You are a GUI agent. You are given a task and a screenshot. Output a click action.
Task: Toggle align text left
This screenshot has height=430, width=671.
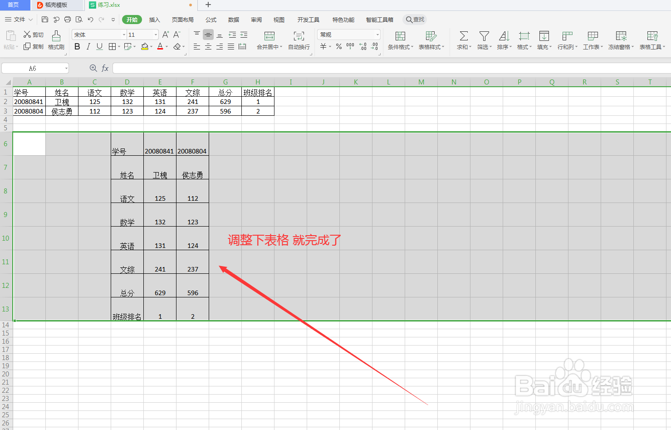197,46
